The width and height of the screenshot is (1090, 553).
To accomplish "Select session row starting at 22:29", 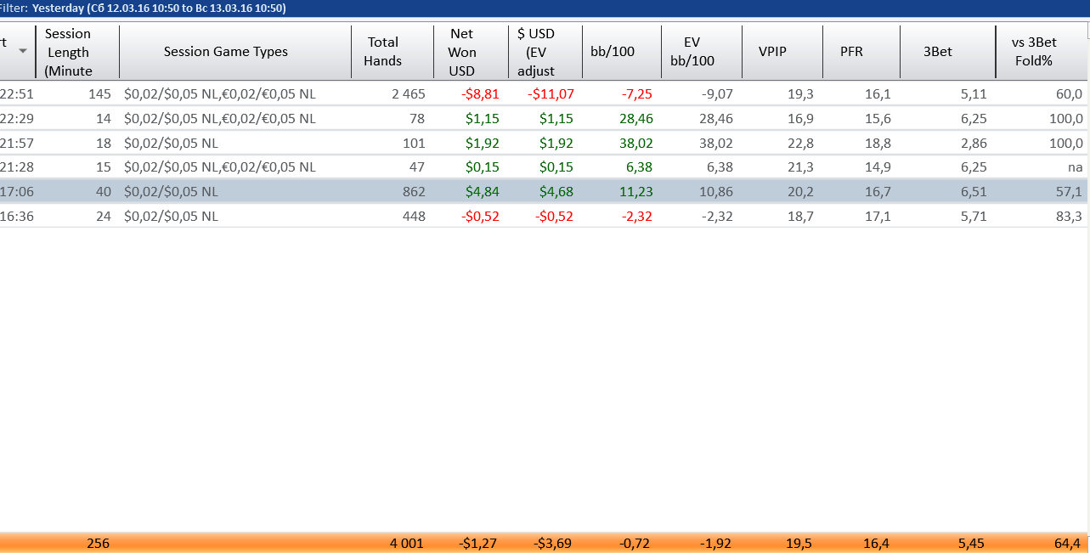I will coord(545,119).
